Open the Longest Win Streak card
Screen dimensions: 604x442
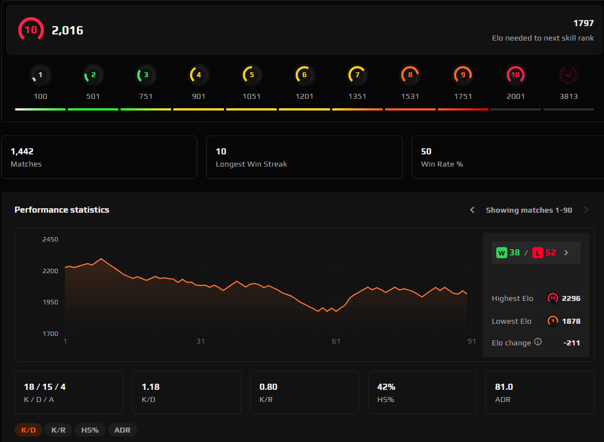(305, 157)
